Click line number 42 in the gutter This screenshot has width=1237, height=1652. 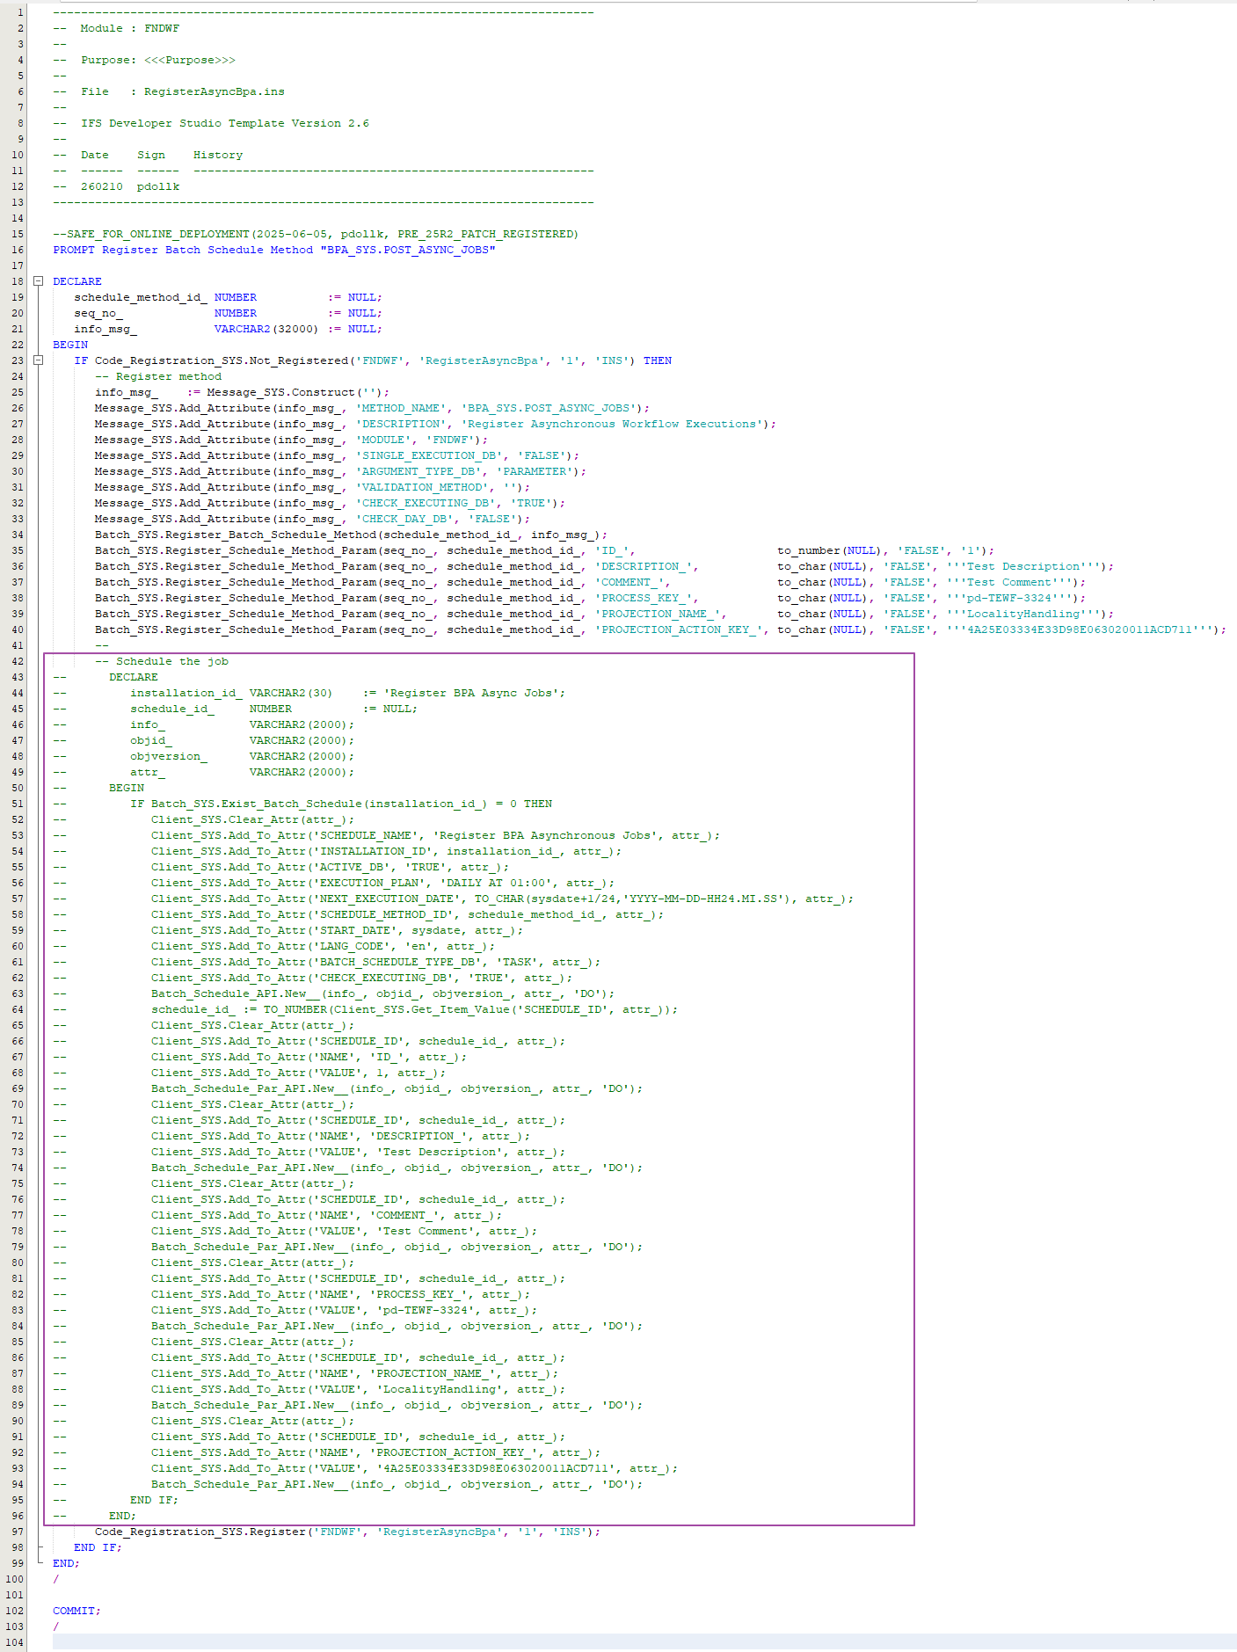[x=18, y=661]
